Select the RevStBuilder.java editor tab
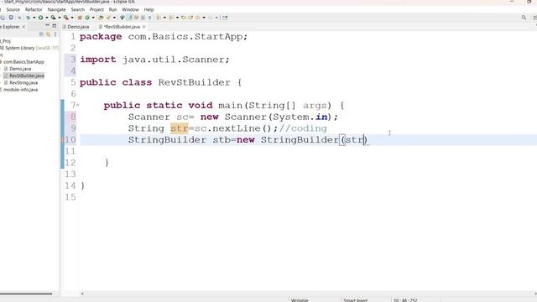This screenshot has width=537, height=302. point(122,27)
